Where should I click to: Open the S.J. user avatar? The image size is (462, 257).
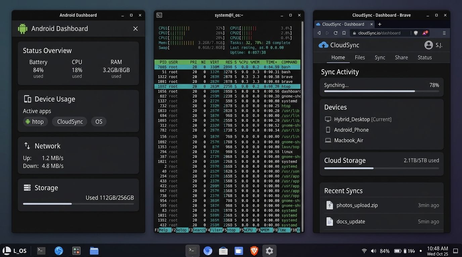pos(428,45)
